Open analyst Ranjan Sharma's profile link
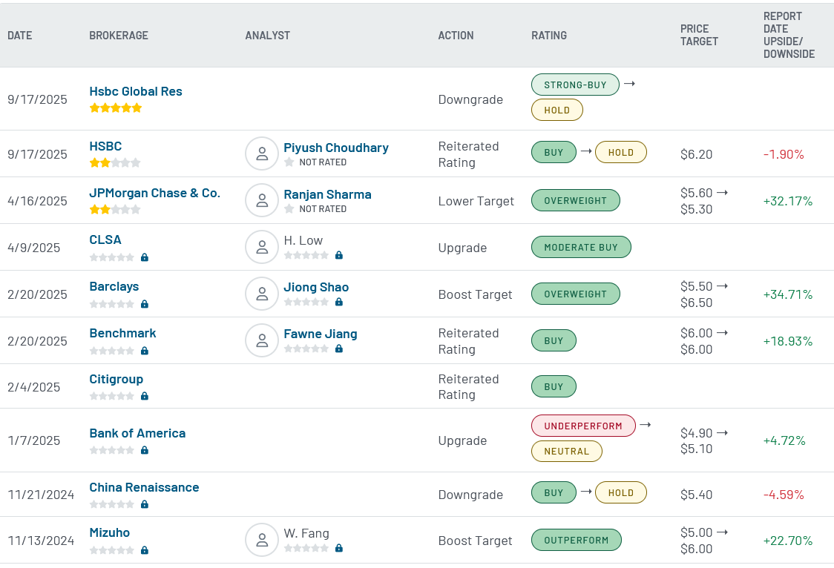Image resolution: width=834 pixels, height=568 pixels. coord(328,194)
